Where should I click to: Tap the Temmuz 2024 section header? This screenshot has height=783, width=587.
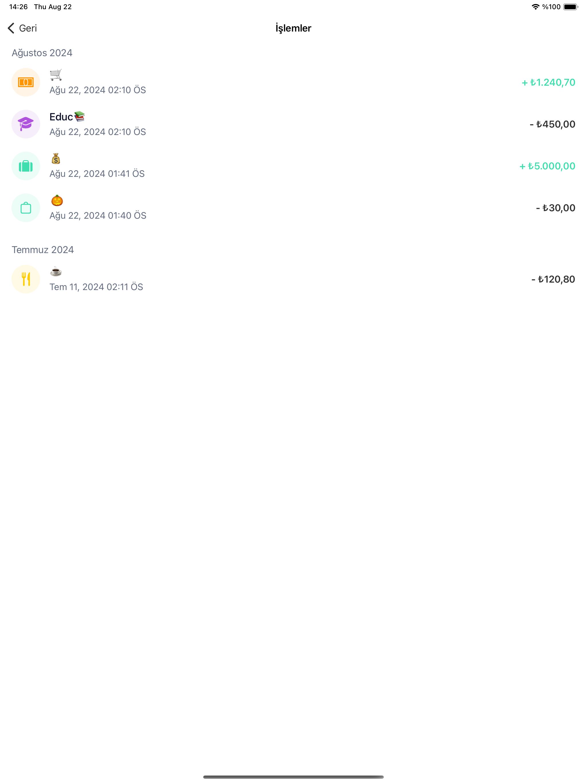43,250
